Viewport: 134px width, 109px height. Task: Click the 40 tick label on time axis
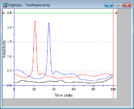click(x=54, y=89)
